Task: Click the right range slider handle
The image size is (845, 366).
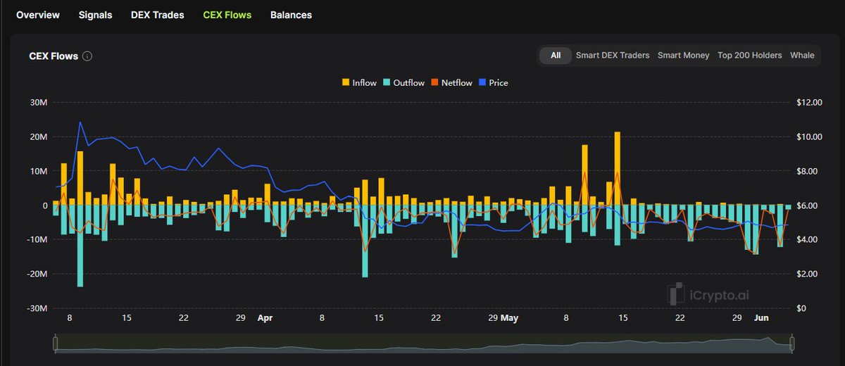Action: click(x=791, y=343)
